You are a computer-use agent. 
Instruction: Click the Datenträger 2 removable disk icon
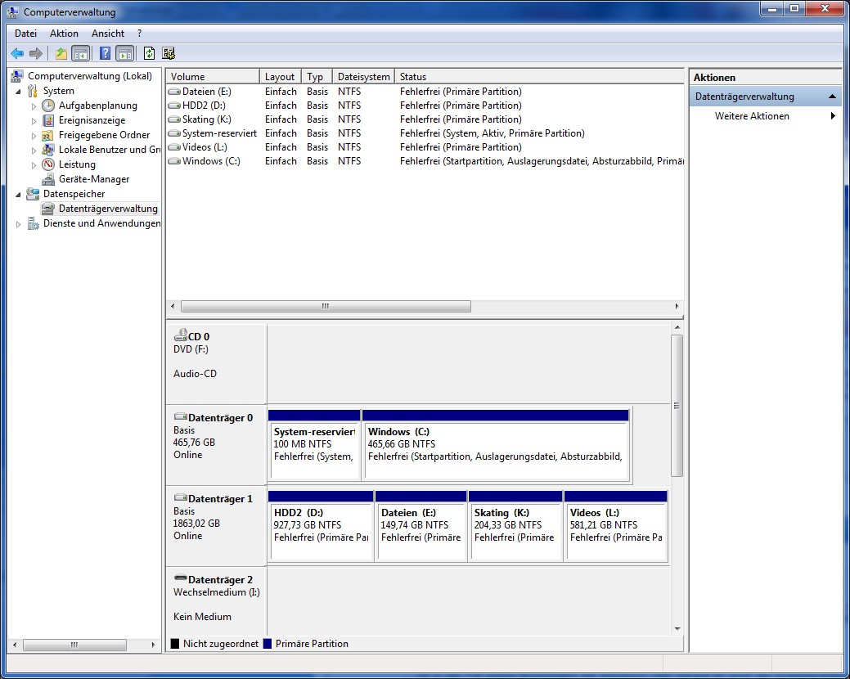(181, 578)
